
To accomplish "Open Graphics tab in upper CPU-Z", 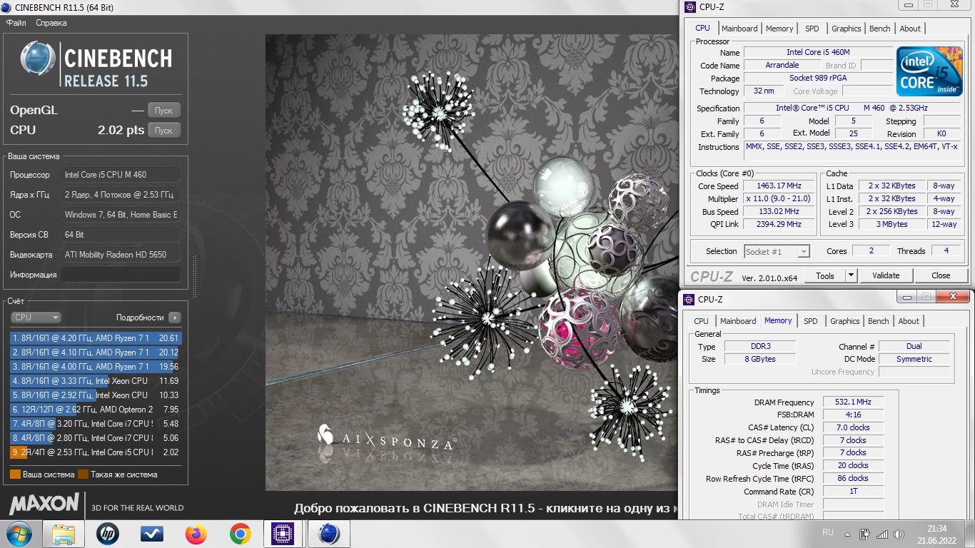I will 847,29.
